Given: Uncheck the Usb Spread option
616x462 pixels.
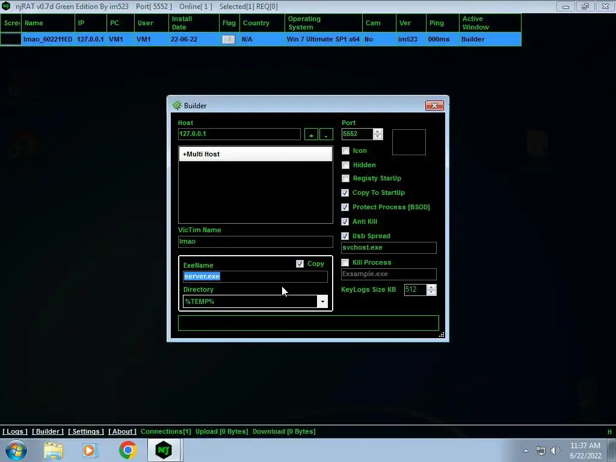Looking at the screenshot, I should point(345,236).
